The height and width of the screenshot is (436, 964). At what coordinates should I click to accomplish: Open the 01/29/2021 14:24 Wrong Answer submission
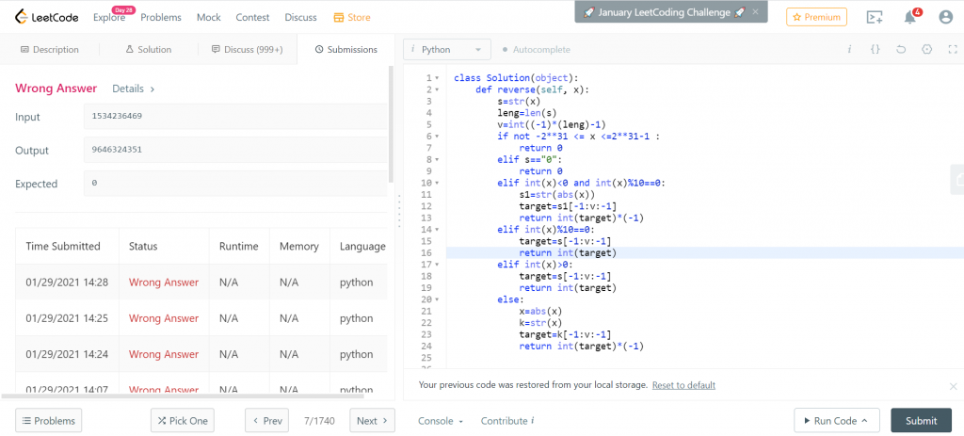164,354
